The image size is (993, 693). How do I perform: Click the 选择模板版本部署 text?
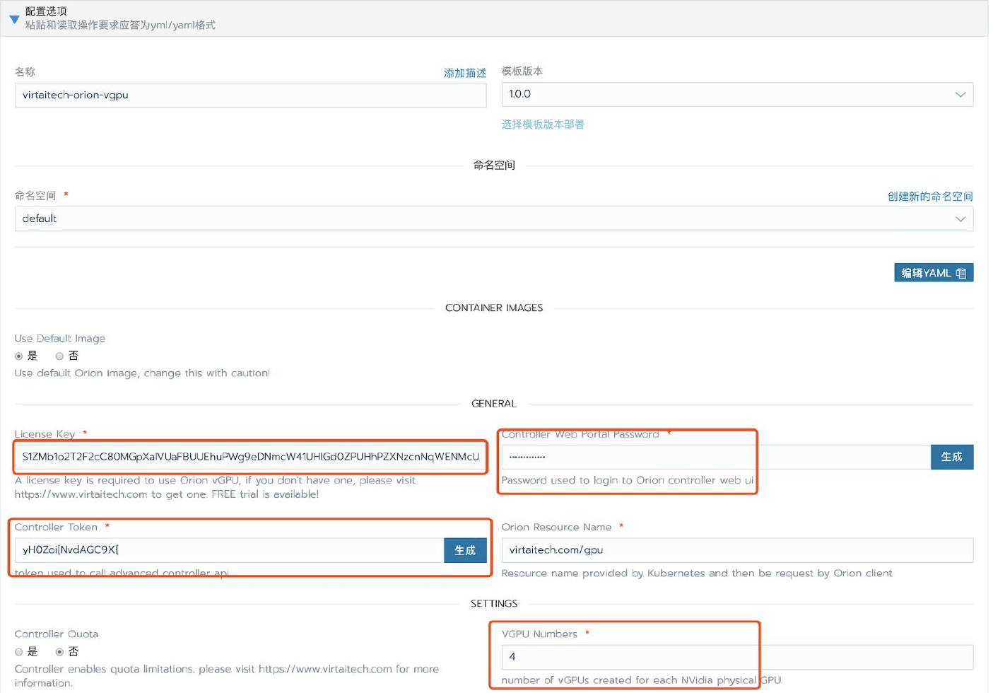543,124
